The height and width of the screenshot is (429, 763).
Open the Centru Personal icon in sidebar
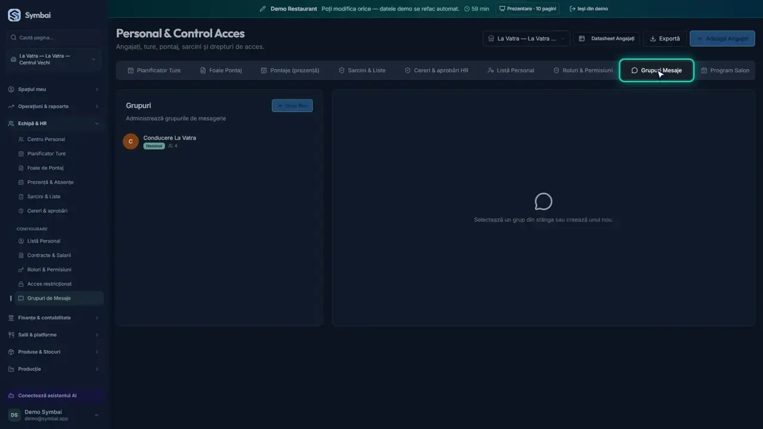21,139
